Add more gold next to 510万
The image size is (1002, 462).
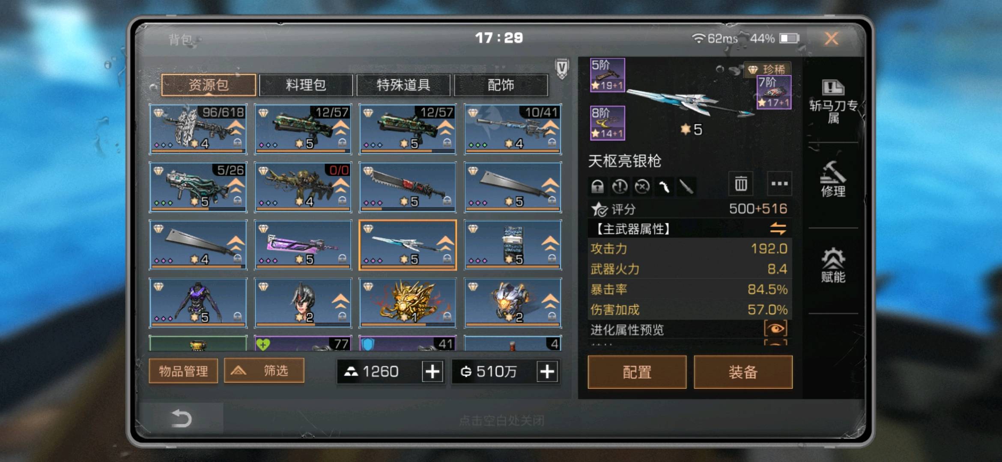(547, 371)
